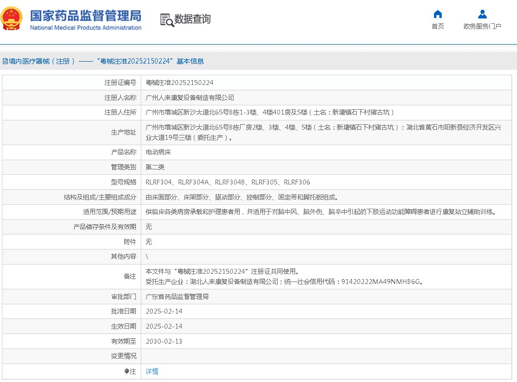Click the 其他内容 label cell
Screen dimensions: 517x382
tap(71, 256)
